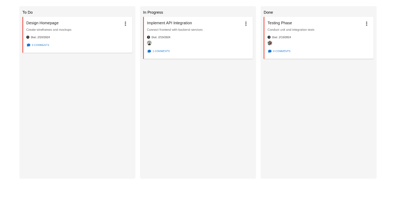The width and height of the screenshot is (396, 208).
Task: Select the In Progress column header
Action: tap(153, 12)
